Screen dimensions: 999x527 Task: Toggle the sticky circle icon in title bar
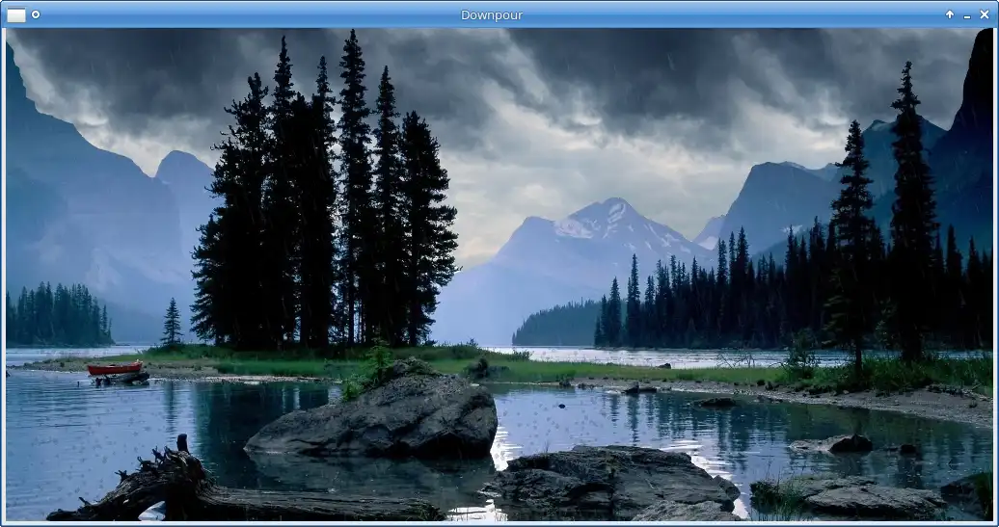(36, 14)
